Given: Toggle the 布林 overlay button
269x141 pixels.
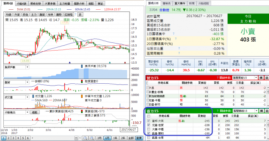Looking at the screenshot, I should (50, 15).
